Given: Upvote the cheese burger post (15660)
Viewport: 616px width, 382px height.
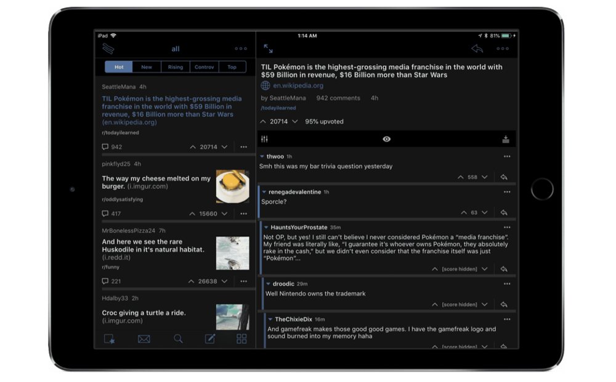Looking at the screenshot, I should click(192, 213).
